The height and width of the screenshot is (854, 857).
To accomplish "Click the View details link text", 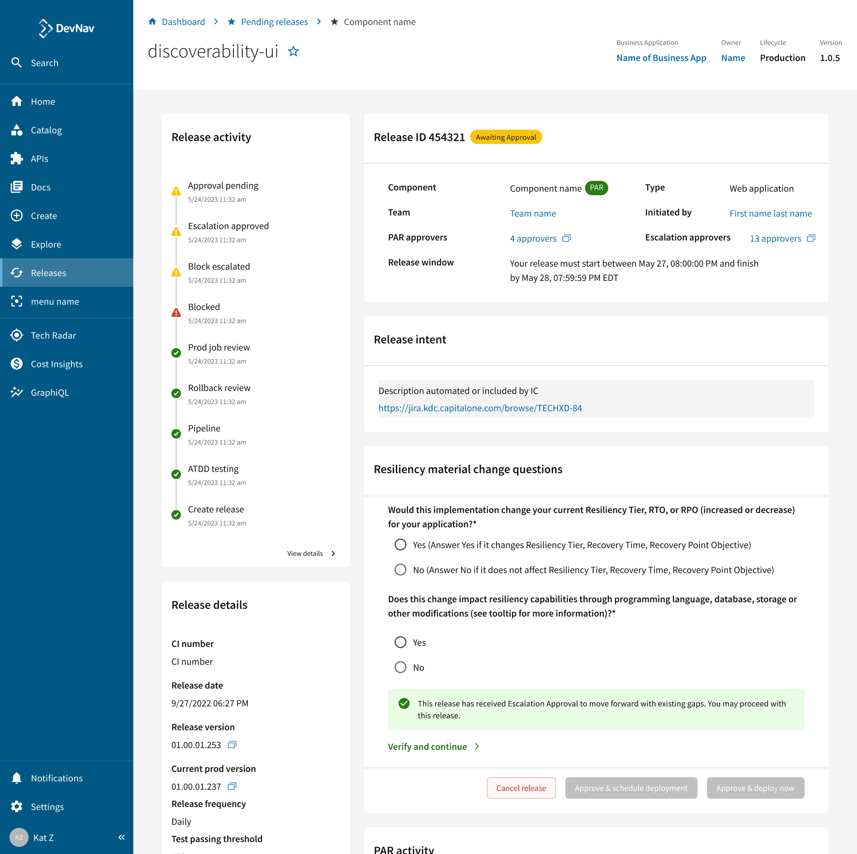I will (x=305, y=554).
